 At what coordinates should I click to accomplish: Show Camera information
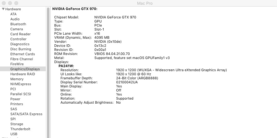point(17,29)
